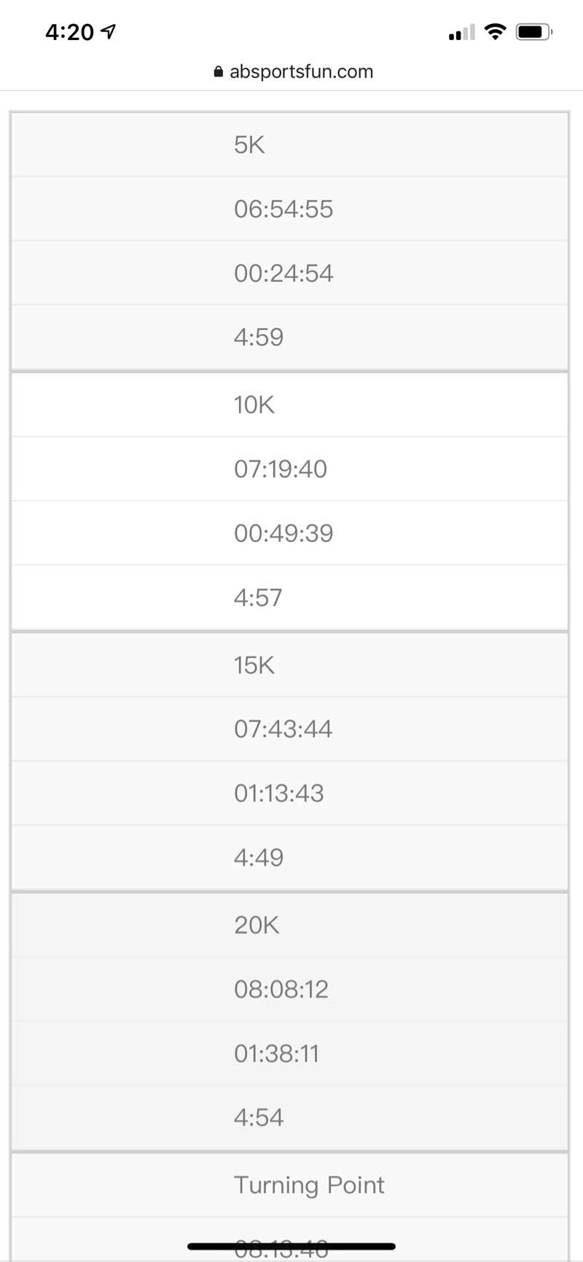This screenshot has height=1262, width=583.
Task: Tap the location arrow in status bar
Action: (x=109, y=31)
